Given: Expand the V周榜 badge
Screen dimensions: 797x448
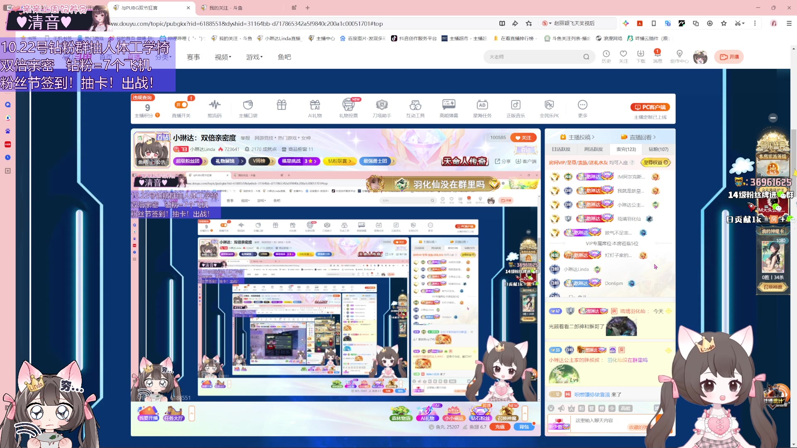Looking at the screenshot, I should click(262, 161).
